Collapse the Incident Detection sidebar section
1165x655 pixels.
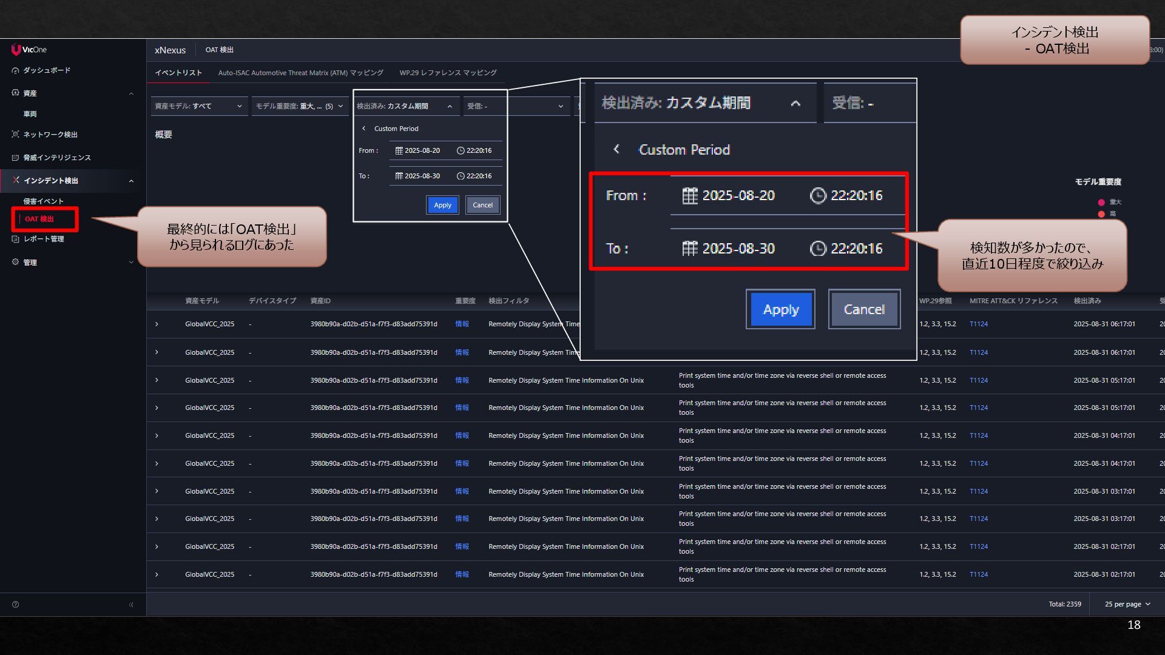[131, 181]
